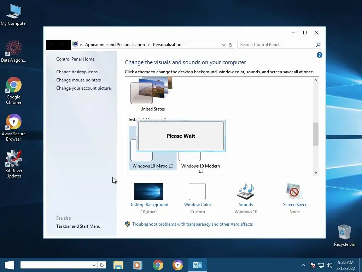Open Troubleshoot problems with transparency link
The width and height of the screenshot is (362, 272).
click(x=192, y=224)
